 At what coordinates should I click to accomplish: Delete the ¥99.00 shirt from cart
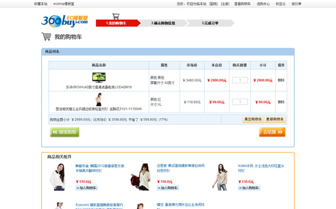pos(281,102)
